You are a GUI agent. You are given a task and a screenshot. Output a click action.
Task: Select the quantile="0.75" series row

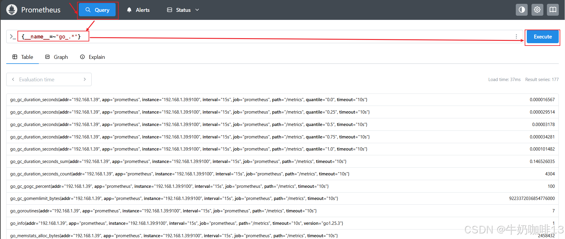coord(282,137)
